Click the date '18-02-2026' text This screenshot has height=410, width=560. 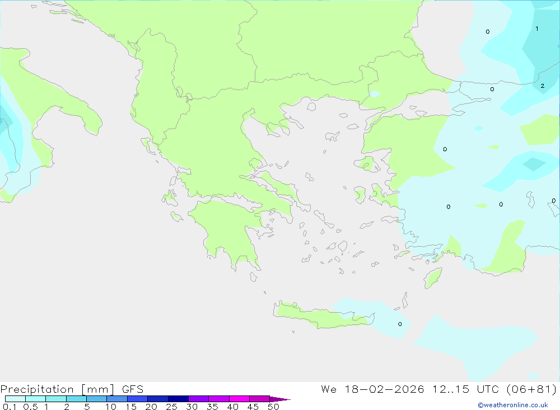coord(384,389)
